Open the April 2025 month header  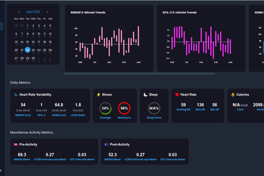(x=33, y=12)
